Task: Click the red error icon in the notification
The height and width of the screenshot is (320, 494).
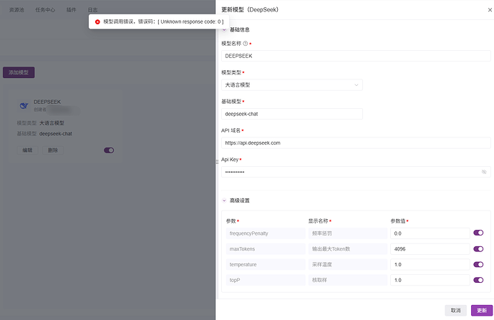Action: 97,21
